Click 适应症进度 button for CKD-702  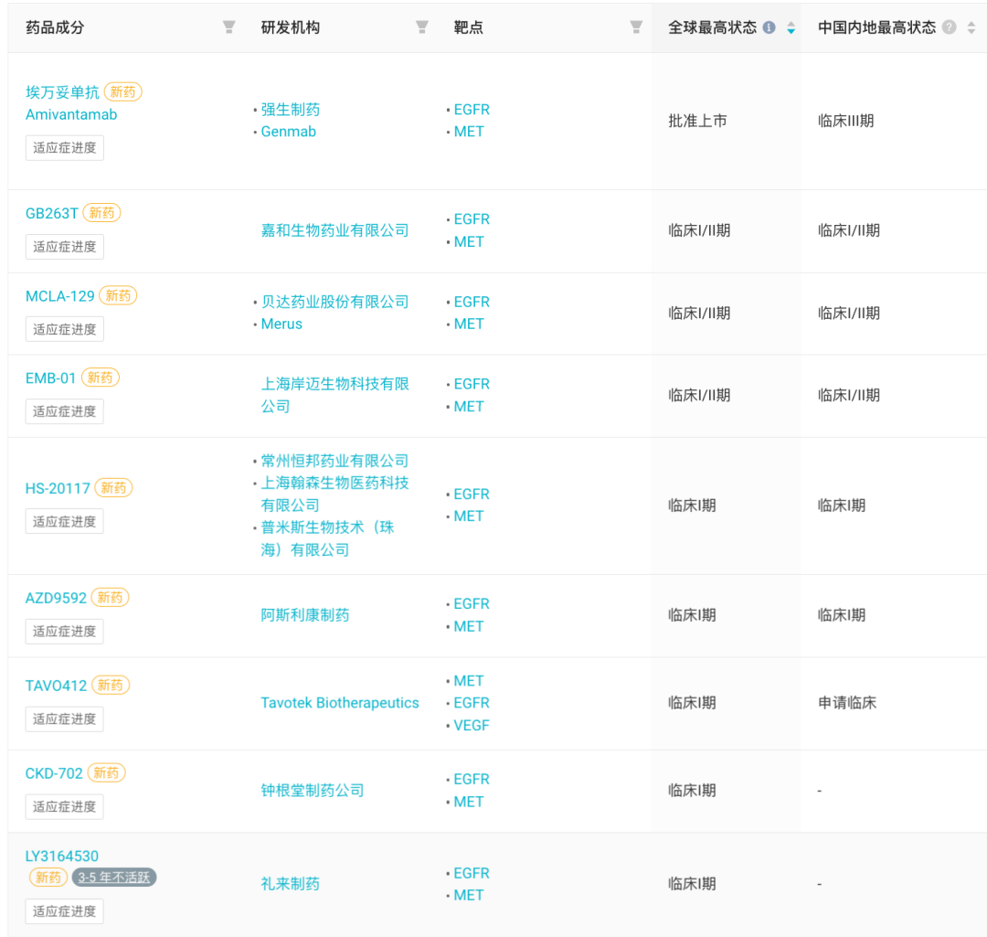(x=64, y=806)
